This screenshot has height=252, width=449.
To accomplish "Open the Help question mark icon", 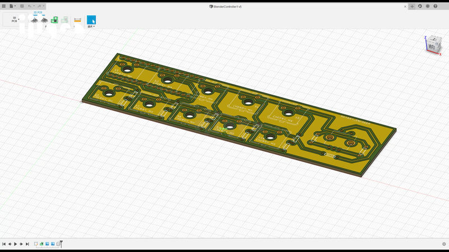I will tap(436, 6).
